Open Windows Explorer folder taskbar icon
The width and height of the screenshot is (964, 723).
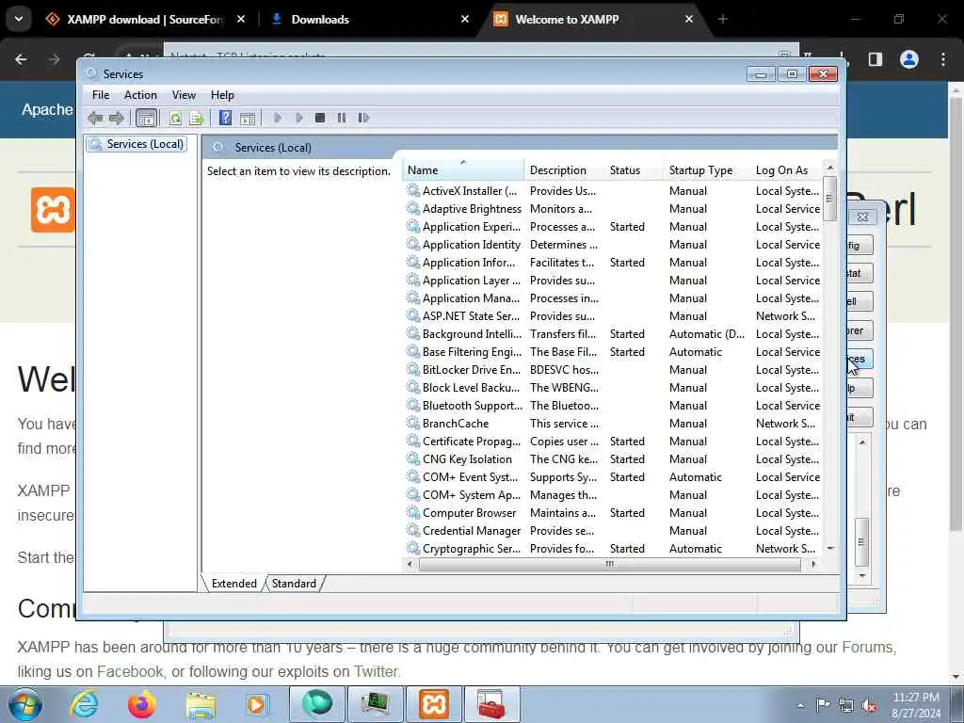tap(201, 705)
